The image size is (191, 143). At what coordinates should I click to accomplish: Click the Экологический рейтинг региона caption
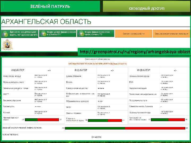point(97,59)
